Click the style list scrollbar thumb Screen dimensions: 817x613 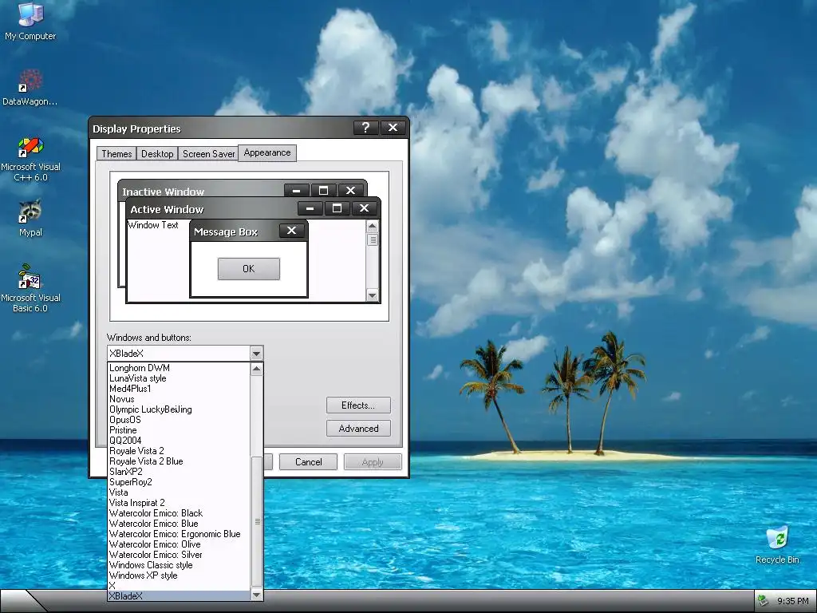point(256,521)
